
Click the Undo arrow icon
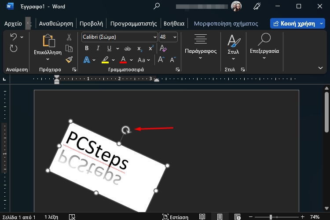coord(14,37)
